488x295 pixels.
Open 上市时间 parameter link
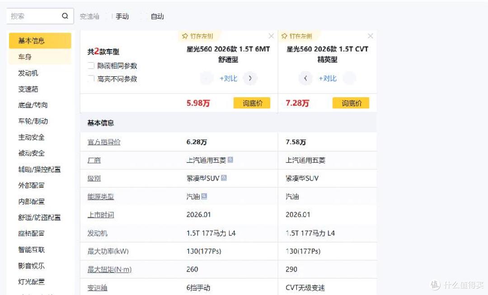pyautogui.click(x=100, y=215)
